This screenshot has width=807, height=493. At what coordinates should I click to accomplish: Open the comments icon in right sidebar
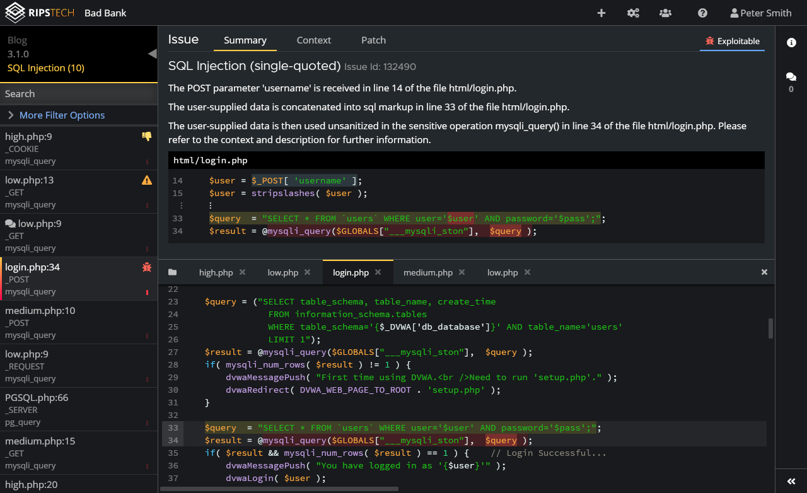tap(791, 77)
